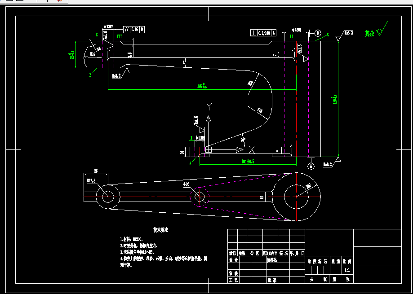Click the 其余 surface finish label
Viewport: 413px width, 294px height.
click(369, 34)
